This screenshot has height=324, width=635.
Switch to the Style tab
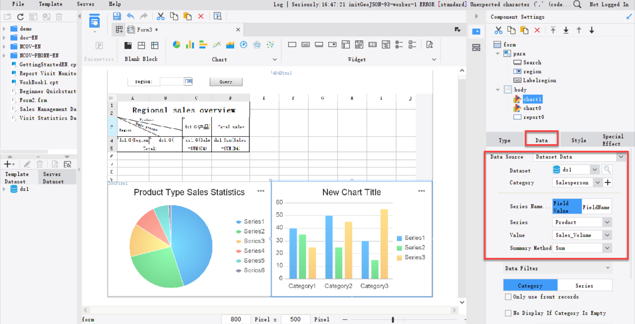tap(579, 140)
